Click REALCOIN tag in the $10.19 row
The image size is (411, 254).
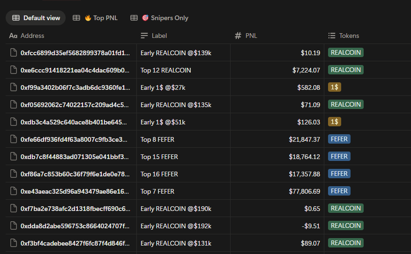pos(346,52)
